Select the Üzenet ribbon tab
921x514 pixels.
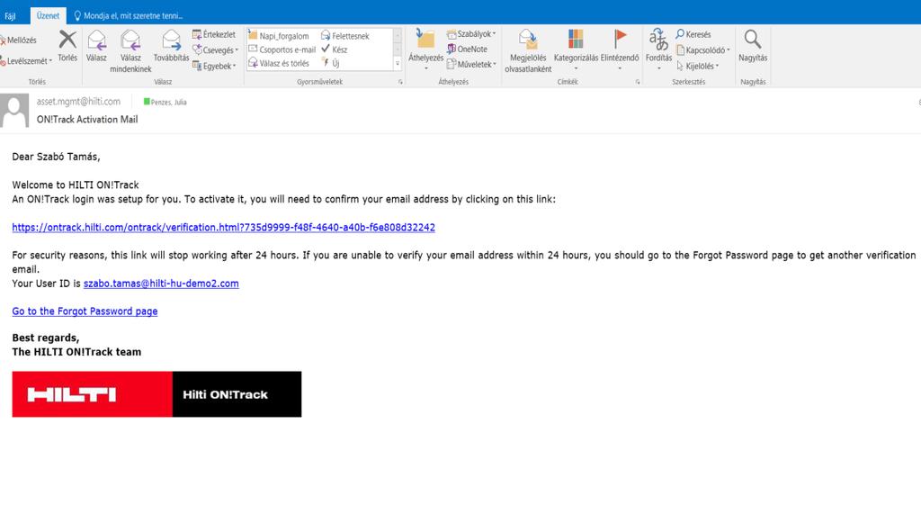tap(48, 16)
